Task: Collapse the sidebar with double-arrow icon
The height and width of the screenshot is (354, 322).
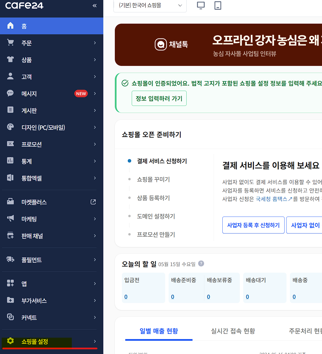Action: (95, 6)
